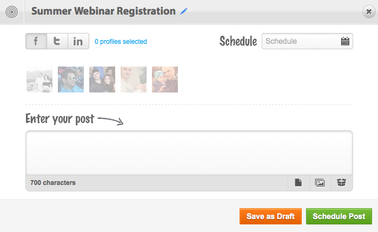Click the Save as Draft button
The image size is (378, 232).
tap(270, 216)
